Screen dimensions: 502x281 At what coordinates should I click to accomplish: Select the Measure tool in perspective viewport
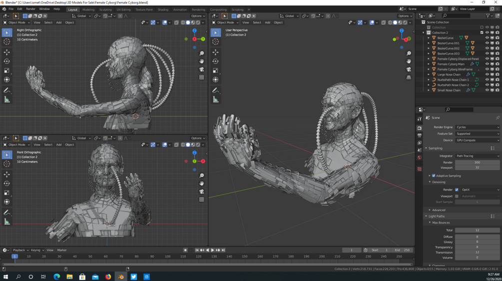[x=216, y=100]
